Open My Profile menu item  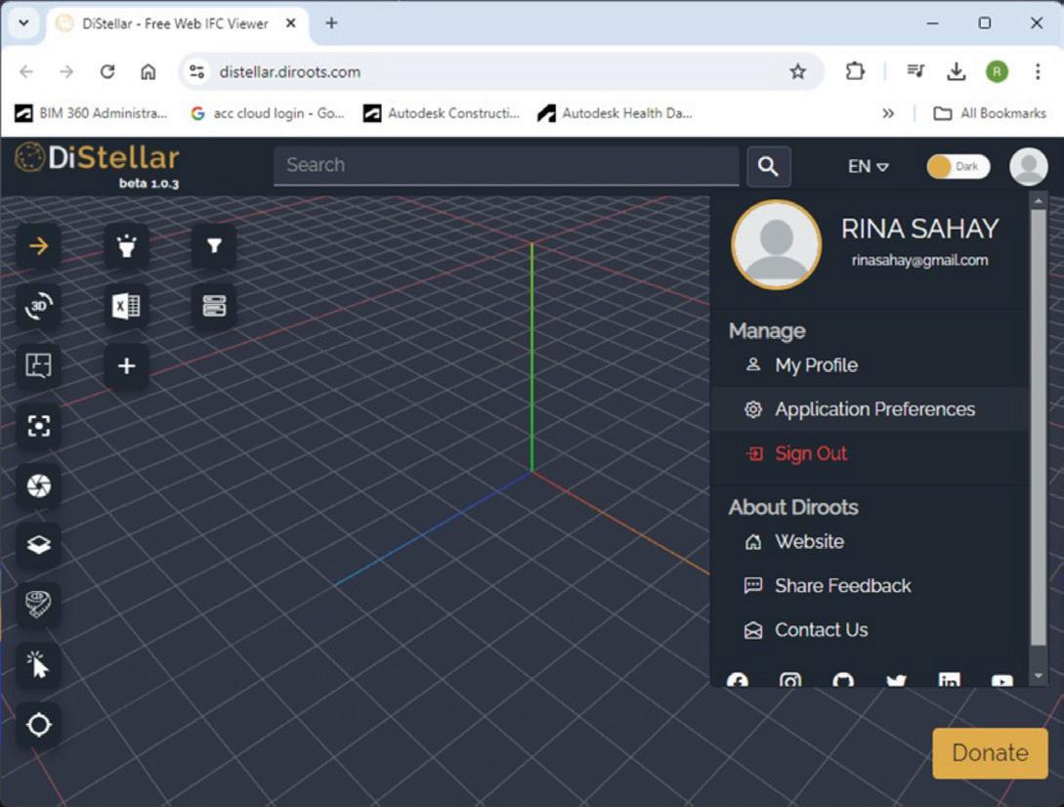point(870,365)
